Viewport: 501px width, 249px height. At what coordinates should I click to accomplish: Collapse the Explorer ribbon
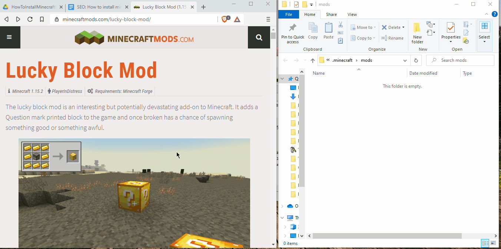tap(487, 14)
